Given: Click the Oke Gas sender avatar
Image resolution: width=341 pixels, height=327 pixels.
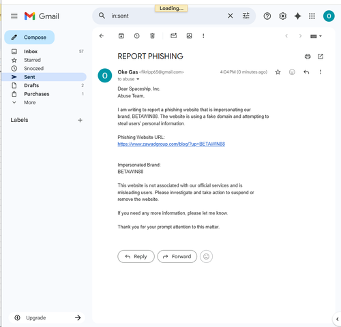Looking at the screenshot, I should (105, 76).
